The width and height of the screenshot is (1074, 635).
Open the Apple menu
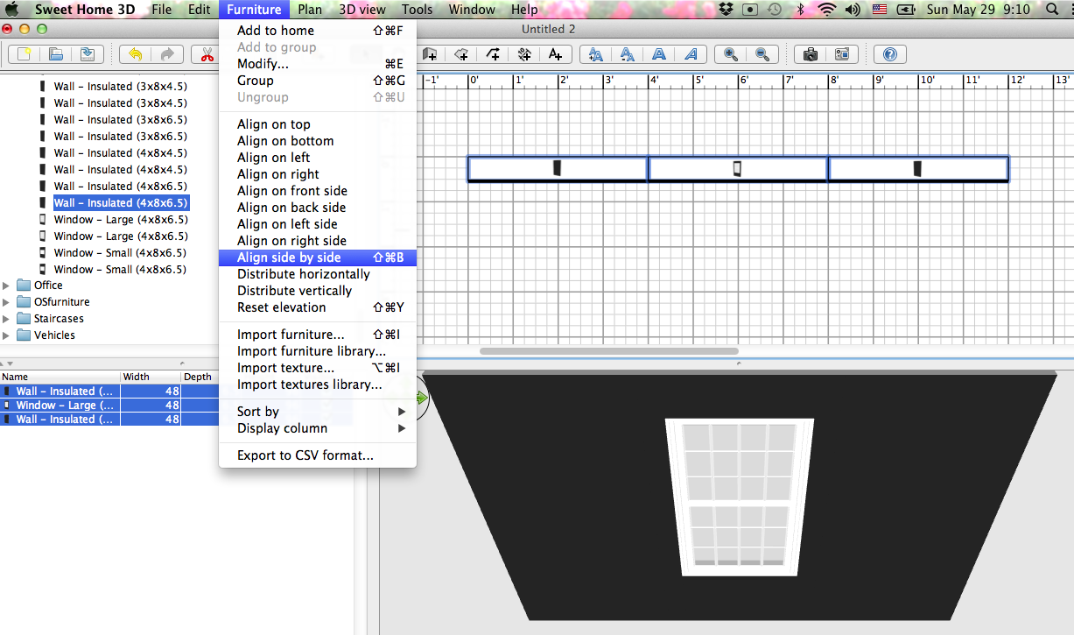click(x=13, y=10)
